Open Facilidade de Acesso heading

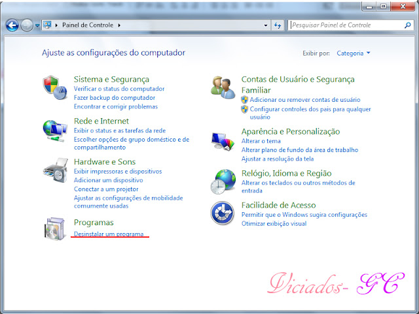[278, 205]
